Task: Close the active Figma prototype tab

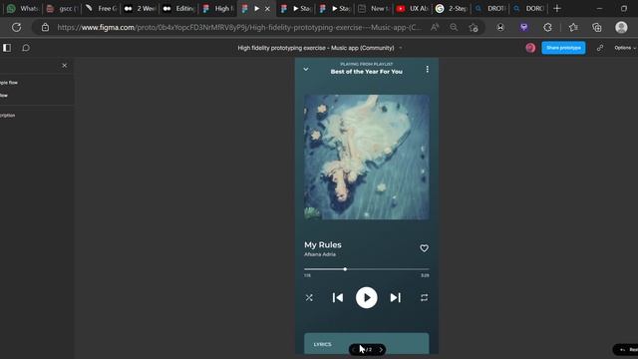Action: click(x=267, y=9)
